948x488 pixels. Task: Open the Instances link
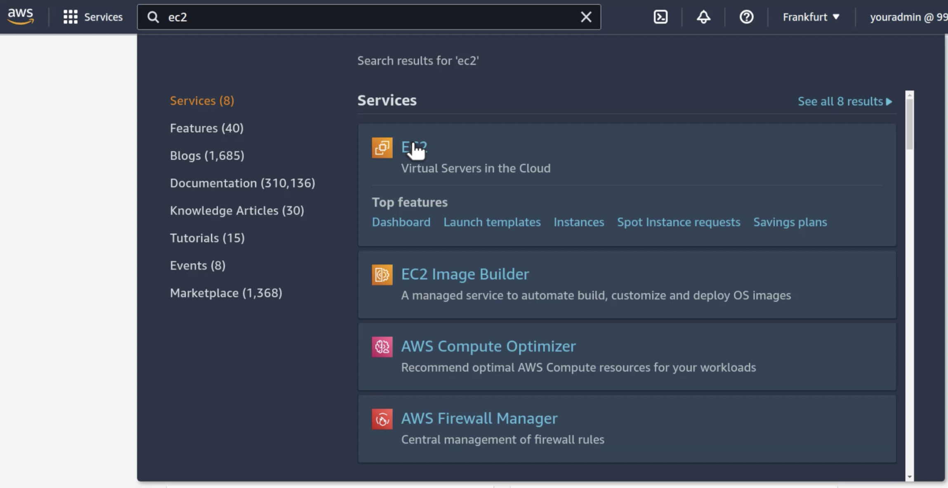coord(578,222)
